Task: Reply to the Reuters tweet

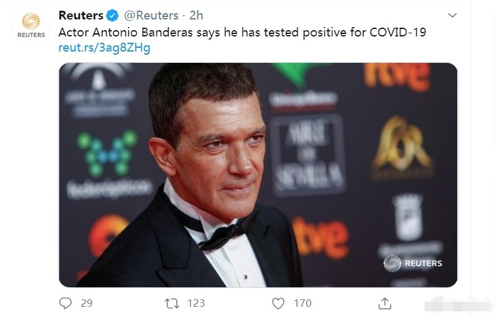Action: (66, 303)
